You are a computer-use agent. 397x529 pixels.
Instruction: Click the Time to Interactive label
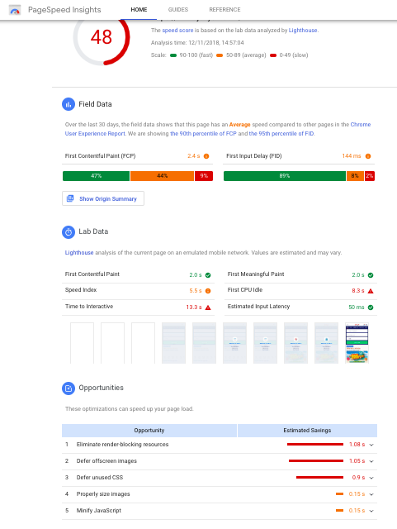click(89, 307)
